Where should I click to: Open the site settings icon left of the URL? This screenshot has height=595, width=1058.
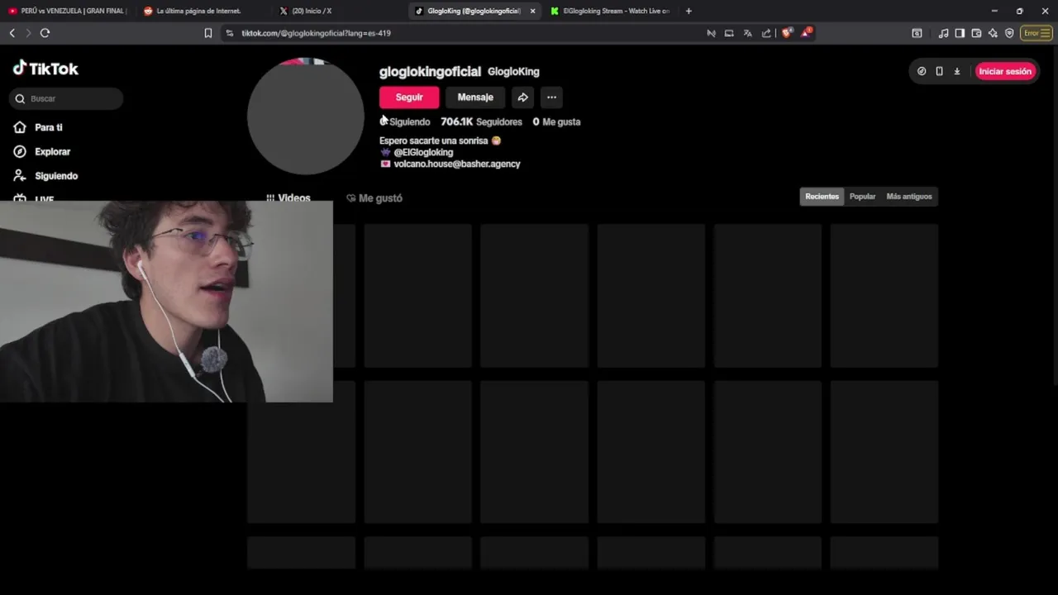pos(229,33)
